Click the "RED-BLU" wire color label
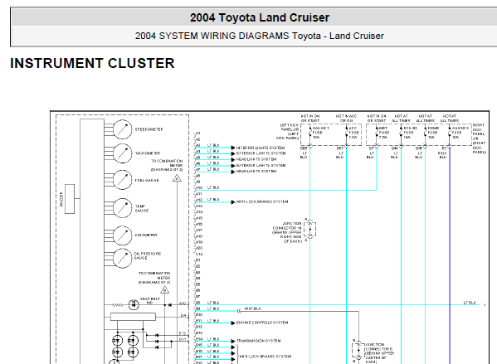Screen dimensions: 497x364 442,155
